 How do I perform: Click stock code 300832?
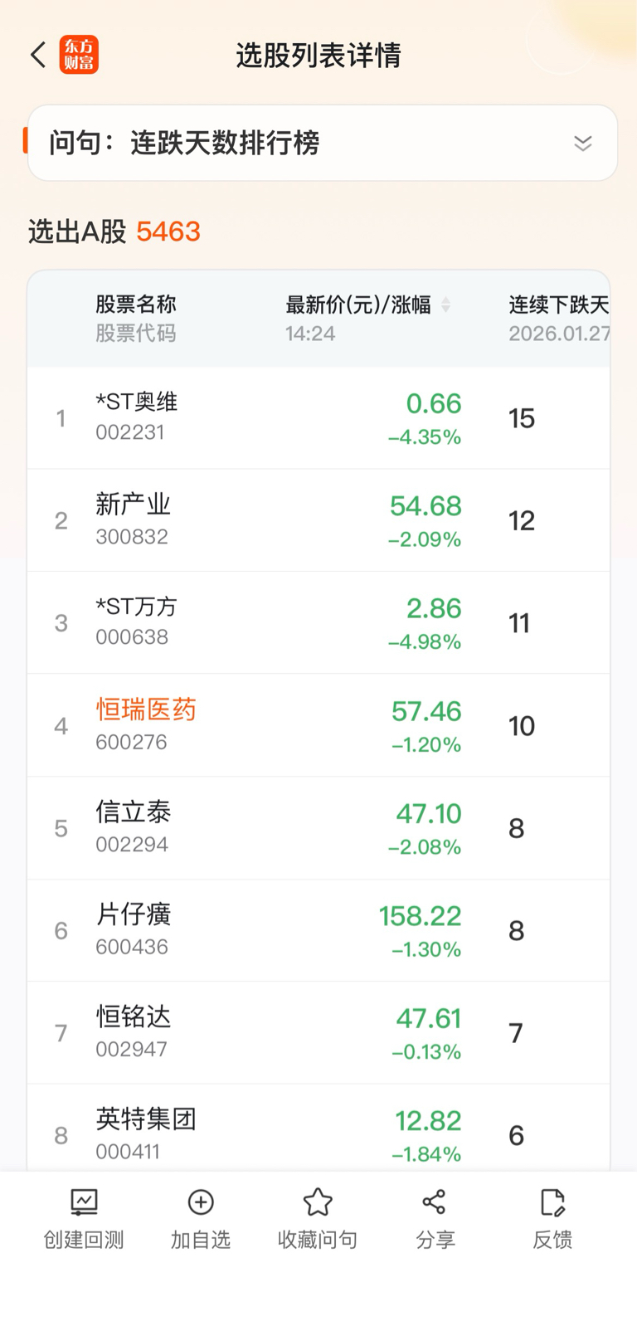coord(132,536)
